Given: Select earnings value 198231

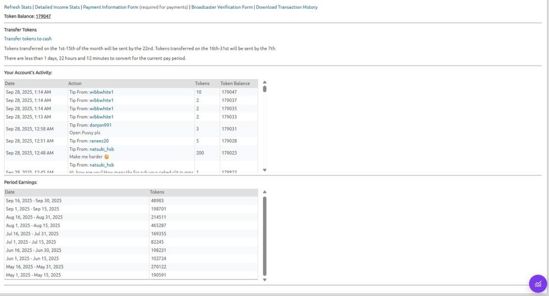Looking at the screenshot, I should [x=159, y=250].
